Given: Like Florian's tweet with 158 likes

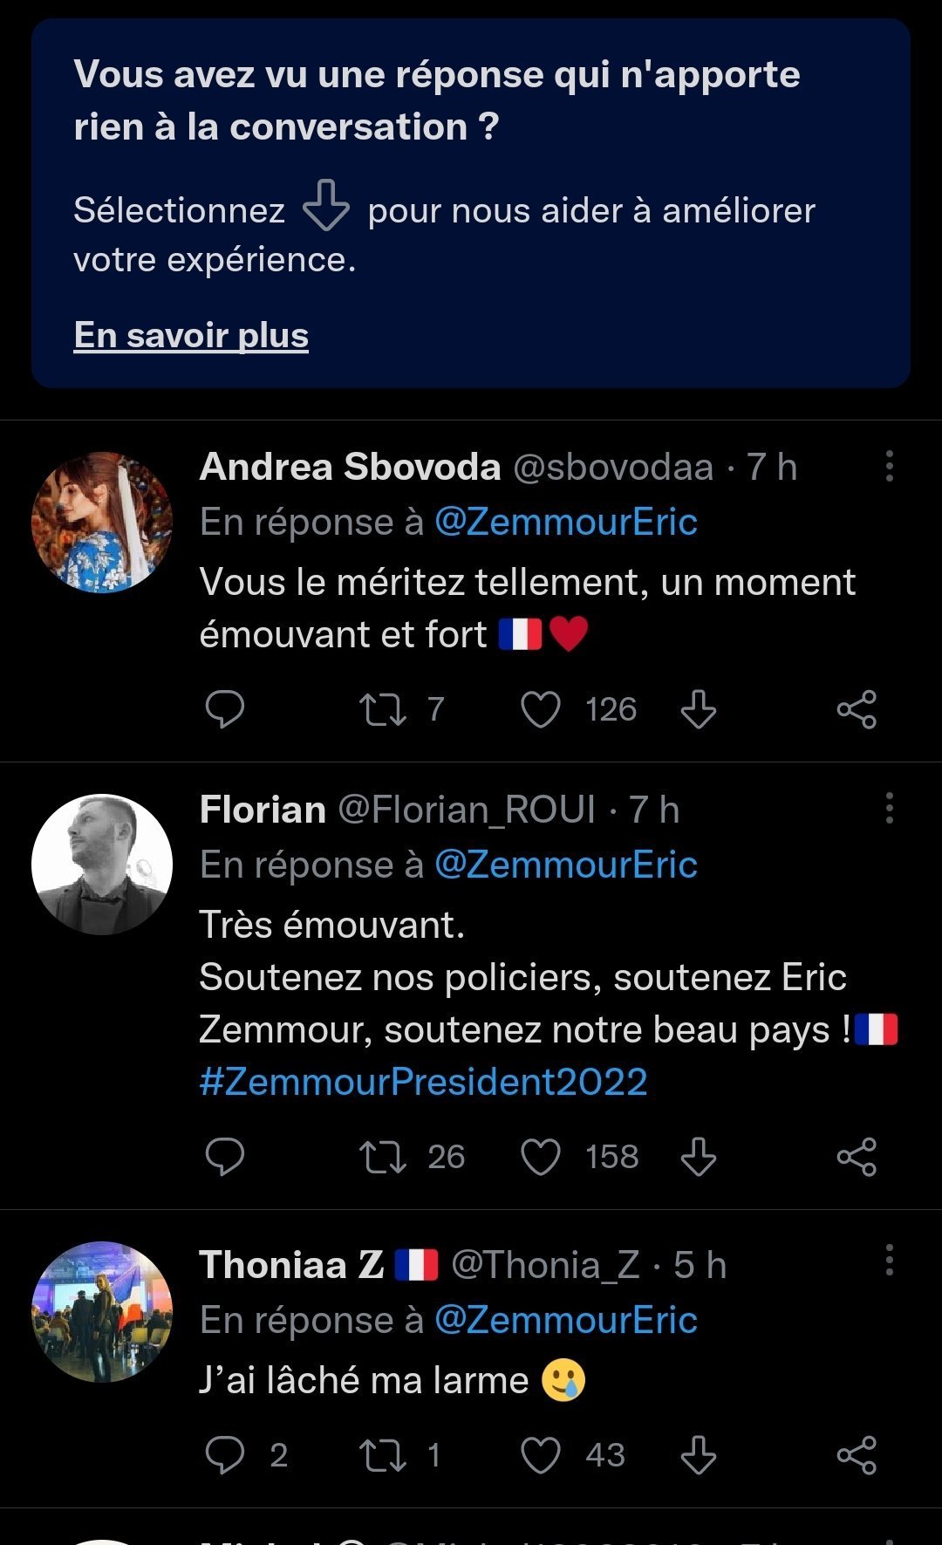Looking at the screenshot, I should (540, 1157).
